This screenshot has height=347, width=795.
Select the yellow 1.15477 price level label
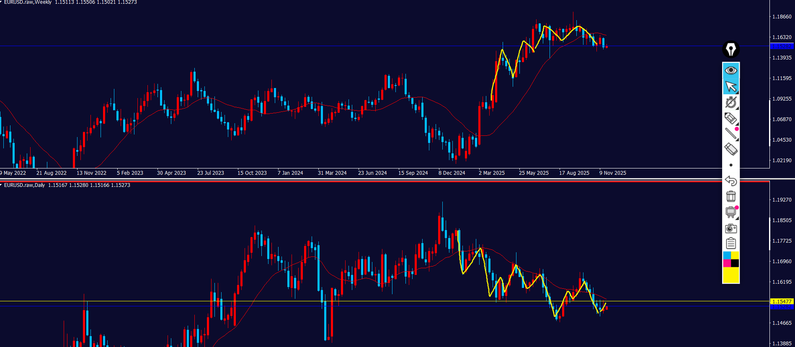[782, 301]
